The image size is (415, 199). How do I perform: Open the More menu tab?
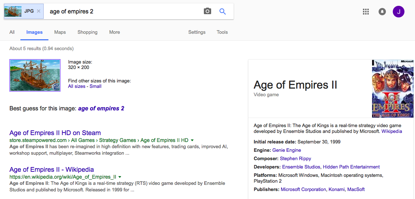115,32
